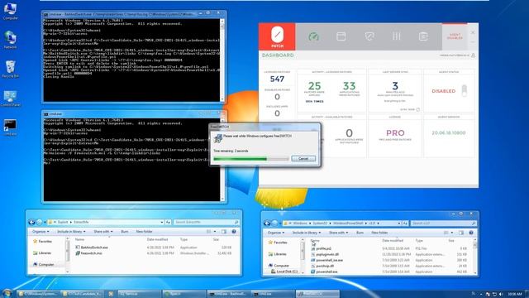Select BaitAndSwitch.exe file
Image resolution: width=529 pixels, height=298 pixels.
pyautogui.click(x=94, y=248)
